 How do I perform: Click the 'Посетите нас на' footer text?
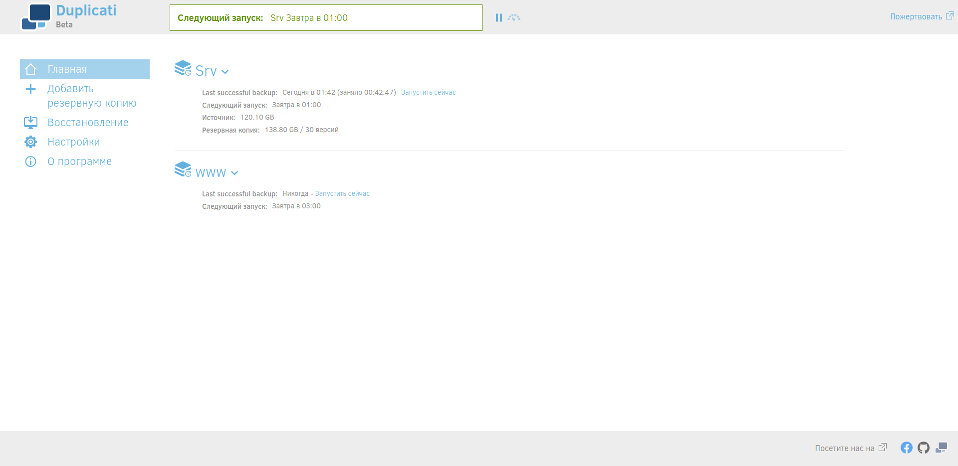845,448
